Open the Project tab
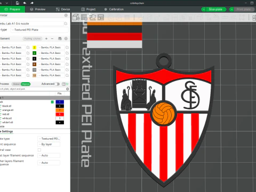 89,9
